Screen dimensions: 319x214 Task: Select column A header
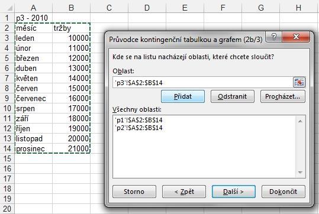pos(34,8)
